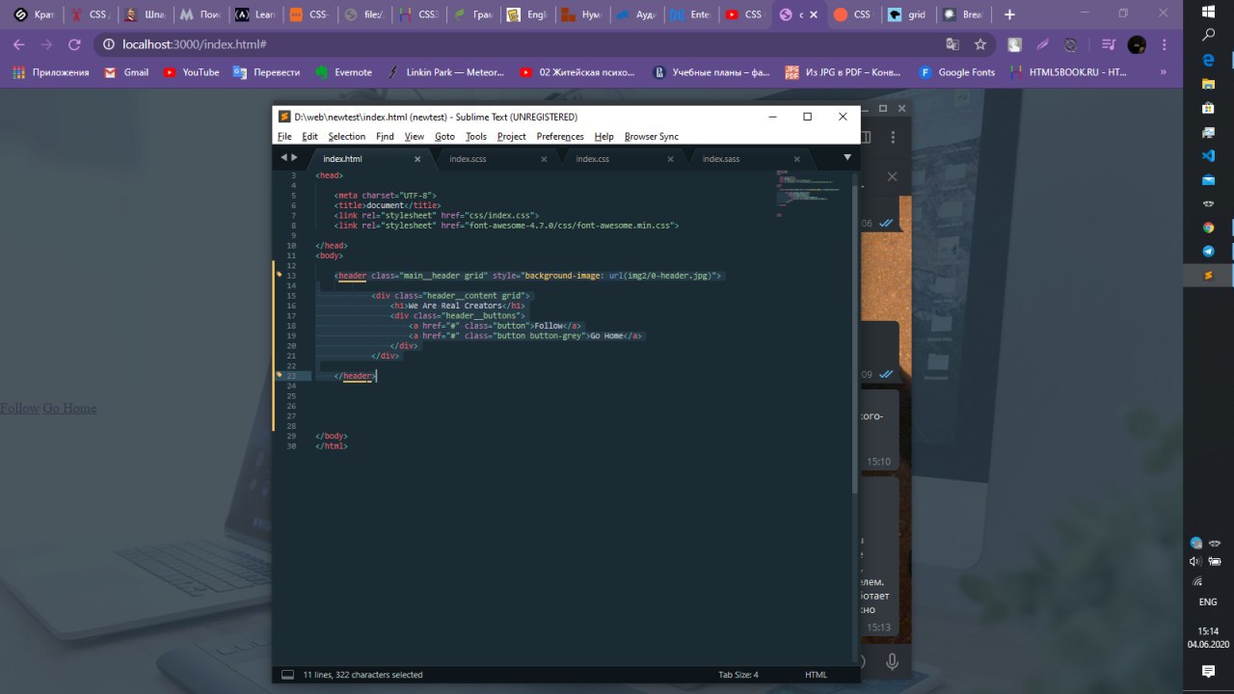Open the Приложения apps bookmark
Image resolution: width=1234 pixels, height=694 pixels.
[51, 72]
